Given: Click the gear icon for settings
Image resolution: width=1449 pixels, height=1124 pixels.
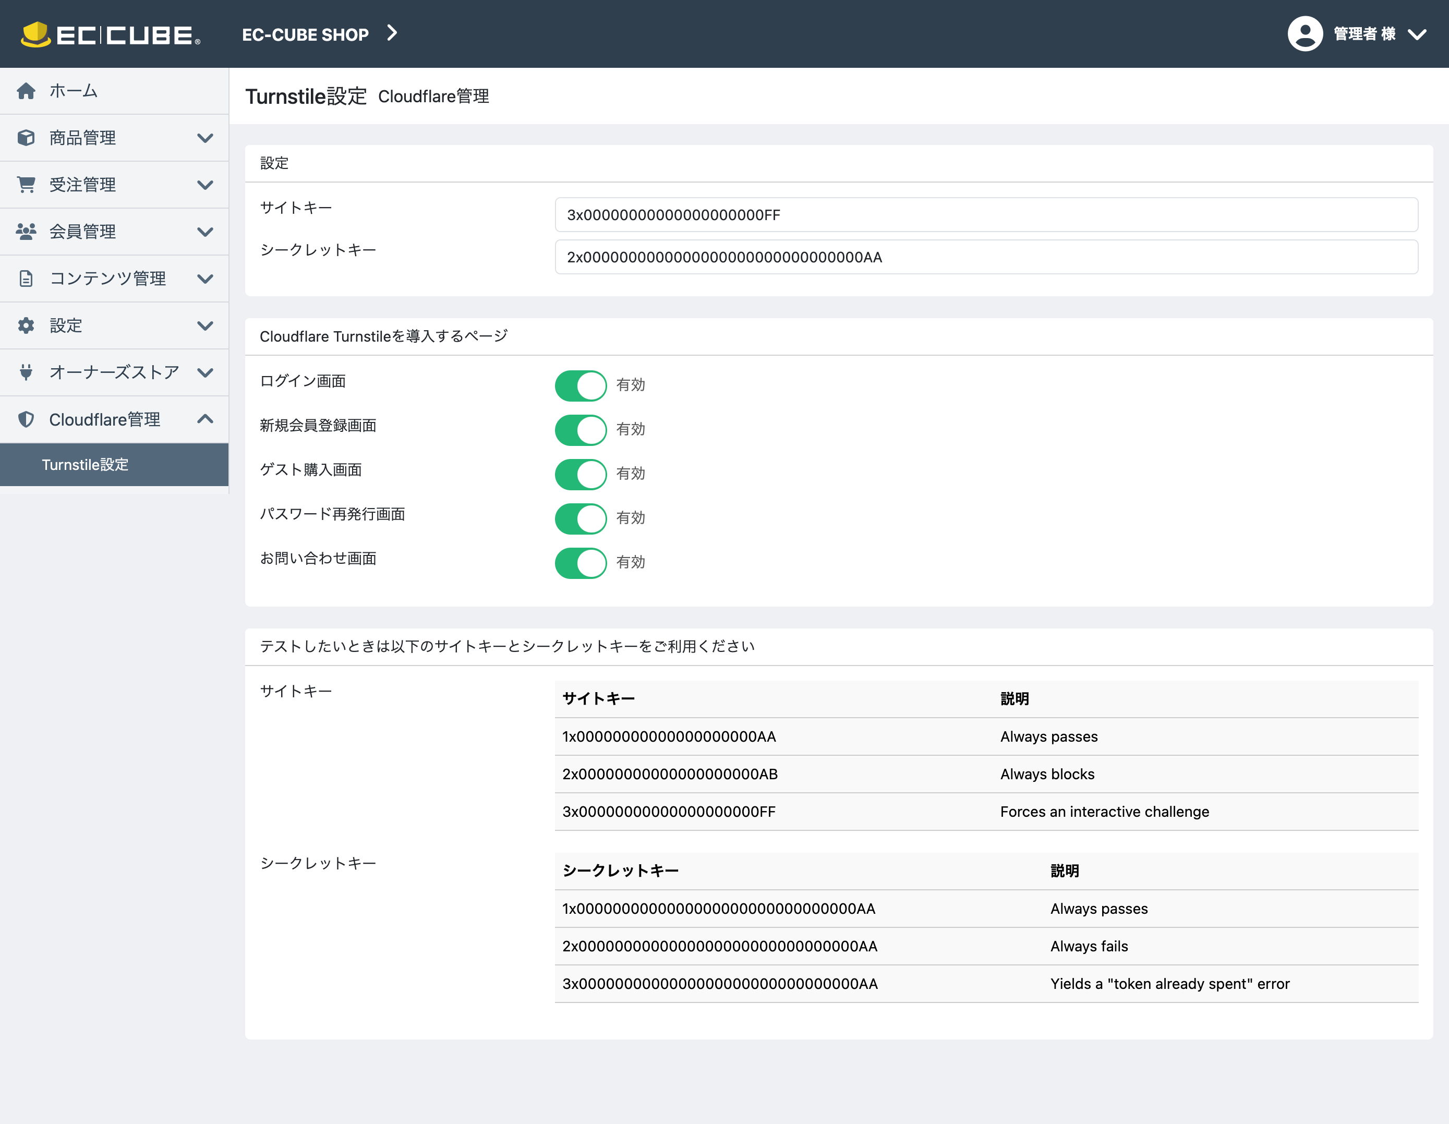Looking at the screenshot, I should coord(26,326).
